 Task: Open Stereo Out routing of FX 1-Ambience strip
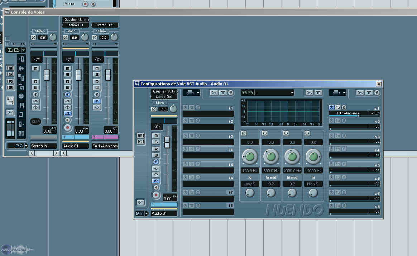click(105, 25)
